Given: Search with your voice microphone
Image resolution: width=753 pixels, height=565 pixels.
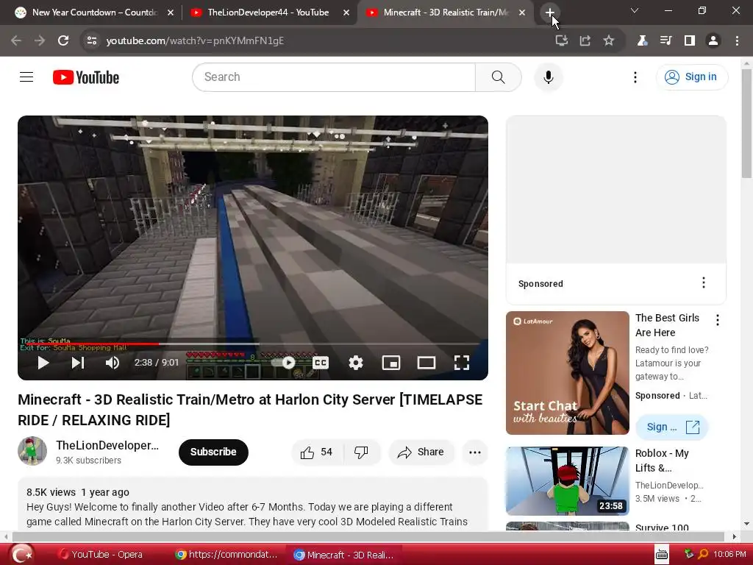Looking at the screenshot, I should click(x=549, y=77).
